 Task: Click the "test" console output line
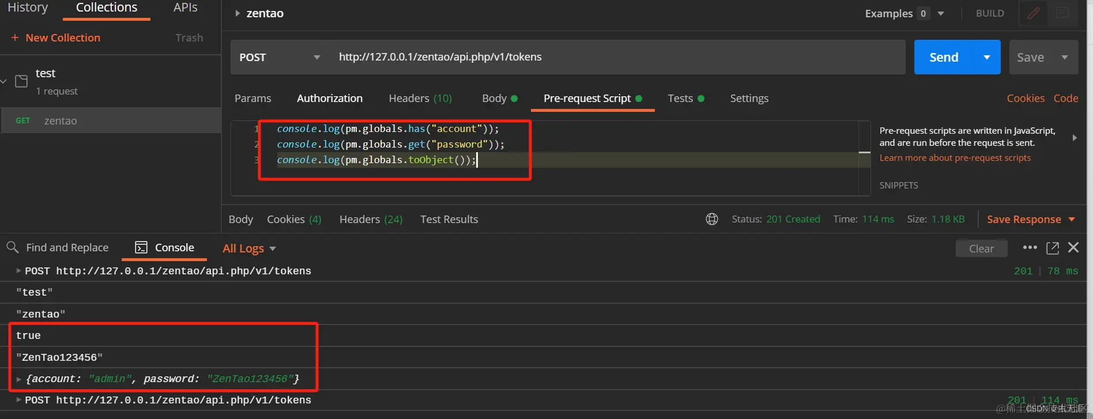click(x=35, y=292)
